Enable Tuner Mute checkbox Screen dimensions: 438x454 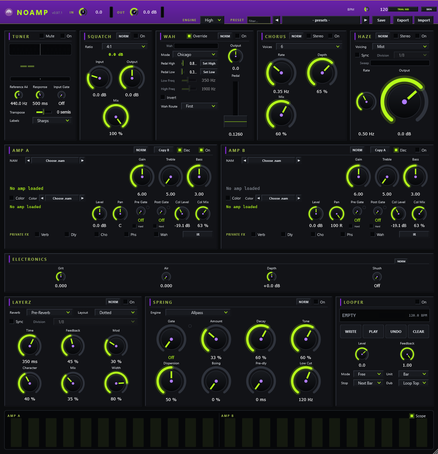coord(42,36)
